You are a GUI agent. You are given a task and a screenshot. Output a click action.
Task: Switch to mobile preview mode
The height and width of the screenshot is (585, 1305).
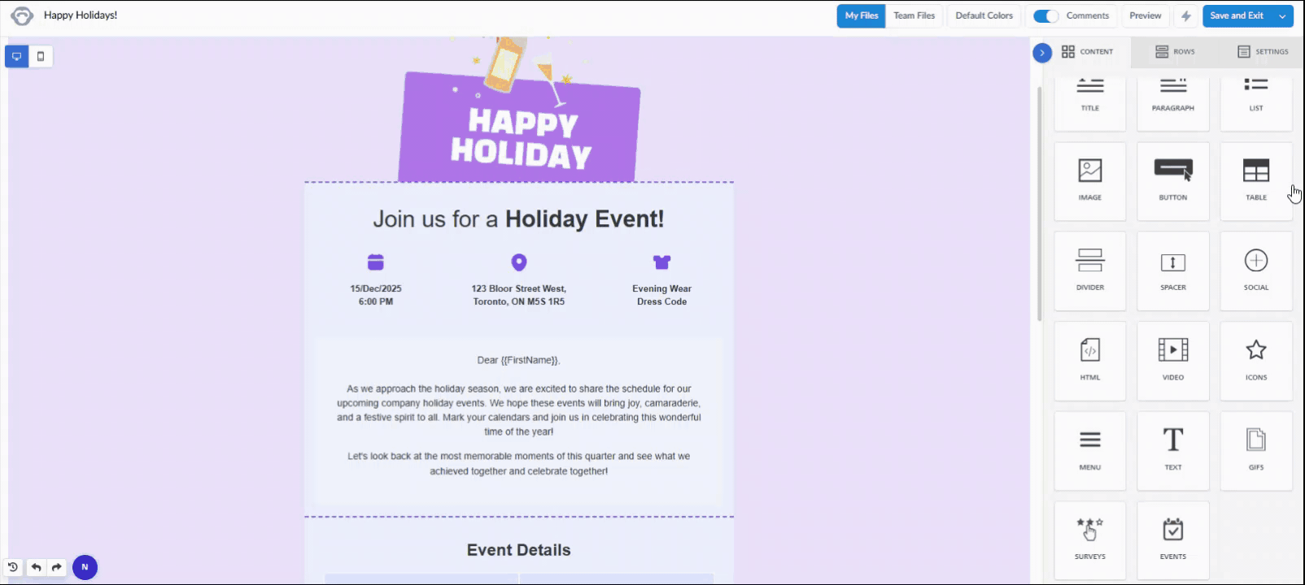pos(41,56)
